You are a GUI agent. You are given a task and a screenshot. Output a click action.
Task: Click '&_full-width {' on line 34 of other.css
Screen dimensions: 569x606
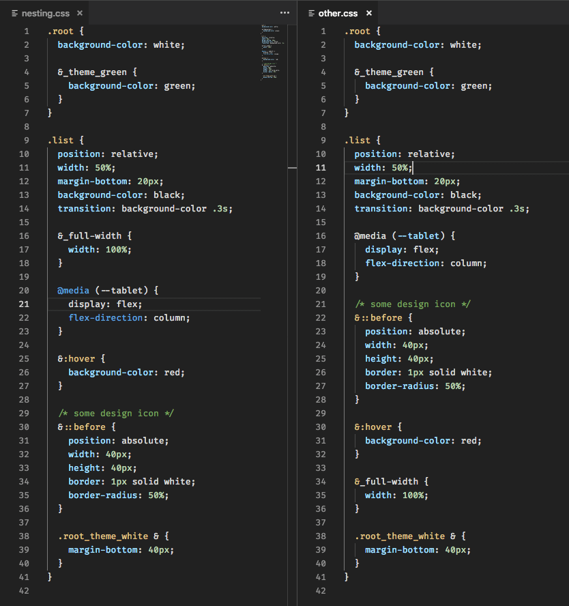pyautogui.click(x=392, y=482)
